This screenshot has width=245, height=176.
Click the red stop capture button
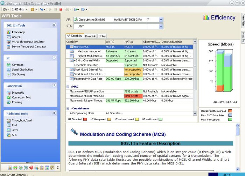coord(61,9)
